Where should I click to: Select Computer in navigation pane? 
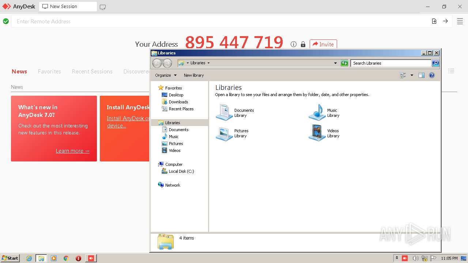pyautogui.click(x=174, y=164)
